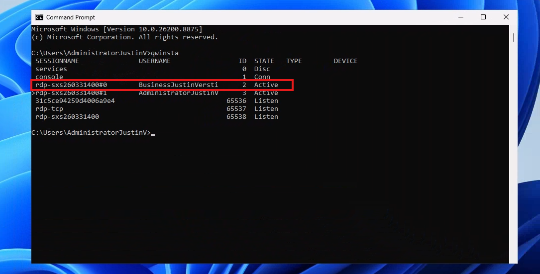The height and width of the screenshot is (274, 540).
Task: Click the AdministratorJustinV username in session list
Action: (178, 93)
